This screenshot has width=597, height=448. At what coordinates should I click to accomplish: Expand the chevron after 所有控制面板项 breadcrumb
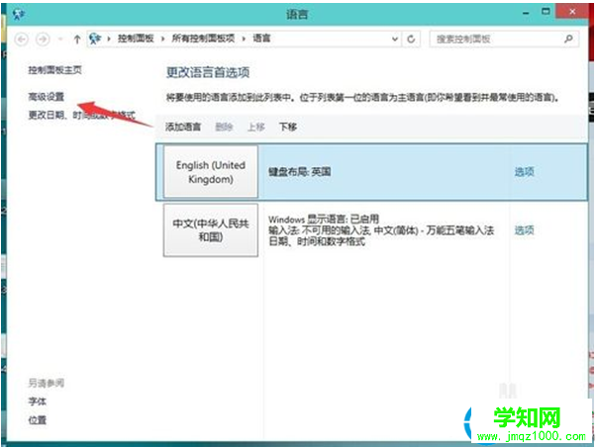244,39
